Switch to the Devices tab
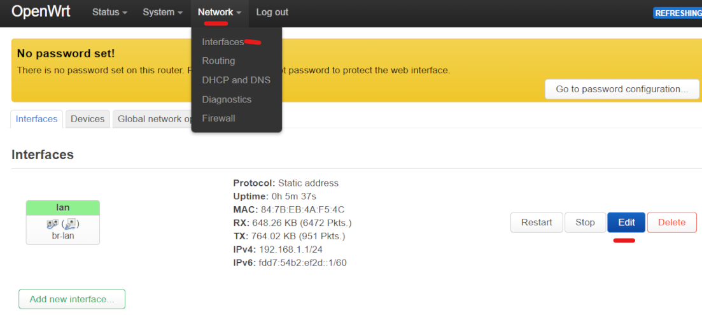Screen dimensions: 702x315 (88, 119)
